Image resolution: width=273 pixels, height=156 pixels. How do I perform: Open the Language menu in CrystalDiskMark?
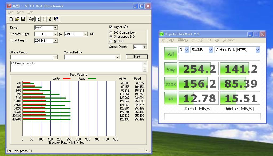(x=229, y=40)
